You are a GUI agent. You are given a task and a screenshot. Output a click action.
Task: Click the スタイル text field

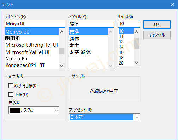pyautogui.click(x=91, y=24)
